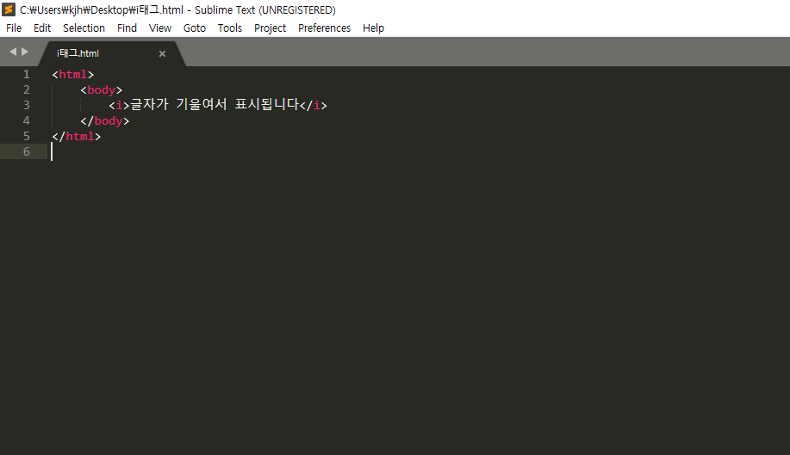Screen dimensions: 790x455
Task: Open the Edit menu
Action: (x=42, y=28)
